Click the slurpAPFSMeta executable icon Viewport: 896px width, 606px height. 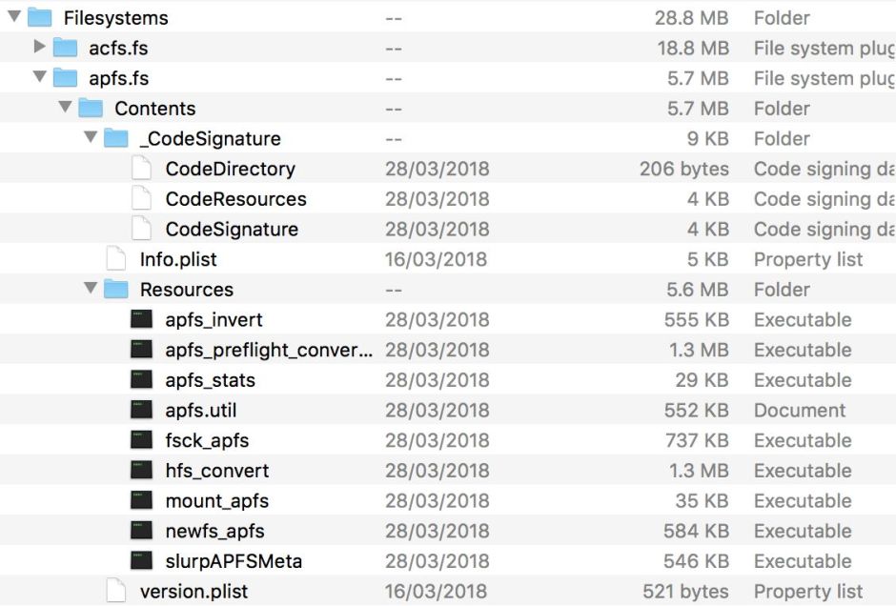[142, 561]
